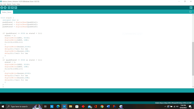This screenshot has height=109, width=194.
Task: Open the Sketch menu
Action: (9, 4)
